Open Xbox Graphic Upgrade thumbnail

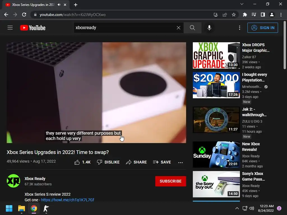pos(216,55)
